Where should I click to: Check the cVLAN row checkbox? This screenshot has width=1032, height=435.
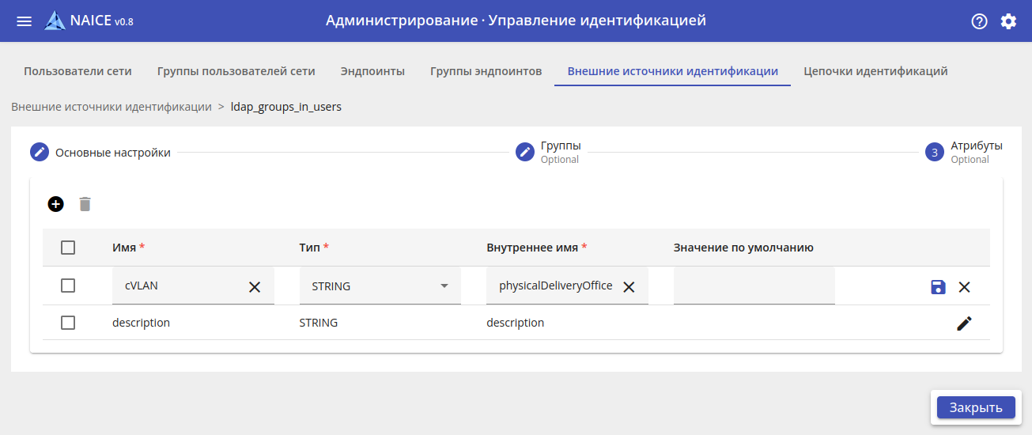68,286
